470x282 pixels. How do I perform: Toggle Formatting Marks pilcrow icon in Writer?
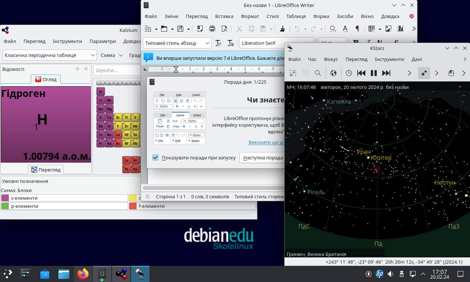tap(357, 29)
